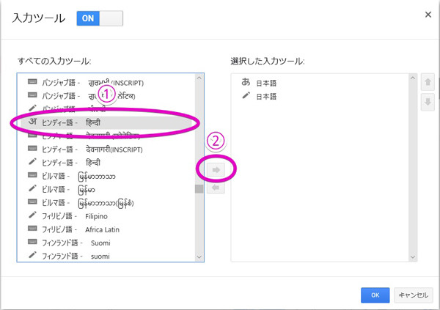Select Hindi देवनागरी(INSCRIPT) keyboard entry
The width and height of the screenshot is (440, 310).
(95, 149)
